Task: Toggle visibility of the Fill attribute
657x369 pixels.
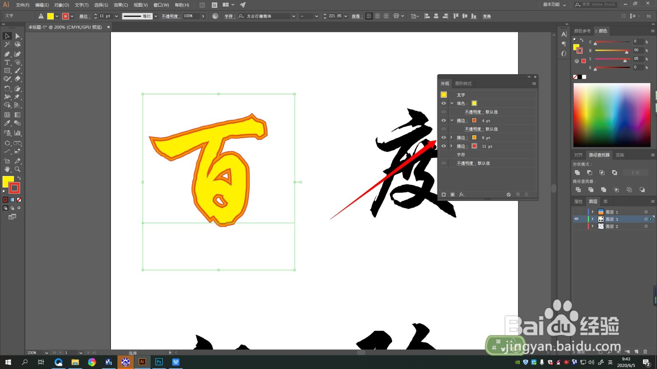Action: point(443,103)
